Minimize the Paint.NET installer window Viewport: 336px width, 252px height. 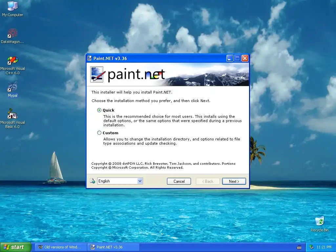click(x=229, y=58)
